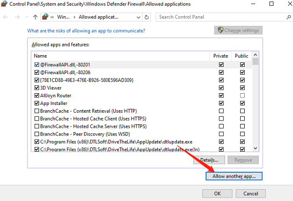Go back with the back arrow
The image size is (293, 201).
[x=5, y=17]
